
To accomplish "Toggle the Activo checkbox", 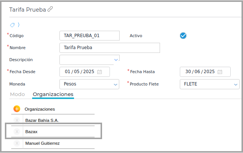I will coord(183,36).
